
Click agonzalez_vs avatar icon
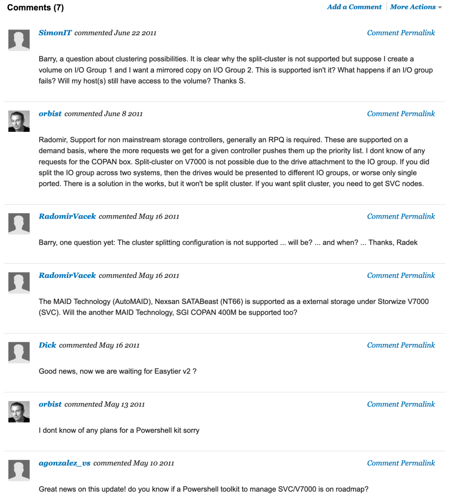pos(19,470)
